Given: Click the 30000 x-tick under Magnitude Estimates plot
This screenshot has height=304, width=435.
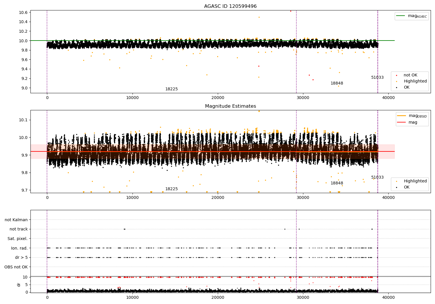Looking at the screenshot, I should 303,197.
